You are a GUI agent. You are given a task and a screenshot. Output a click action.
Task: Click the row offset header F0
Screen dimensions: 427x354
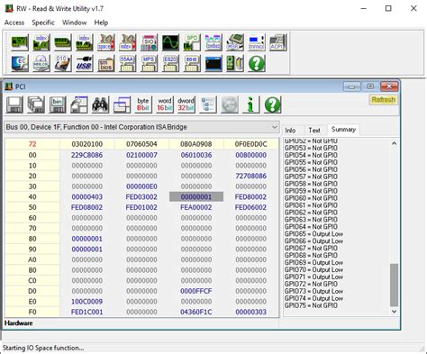(x=32, y=312)
